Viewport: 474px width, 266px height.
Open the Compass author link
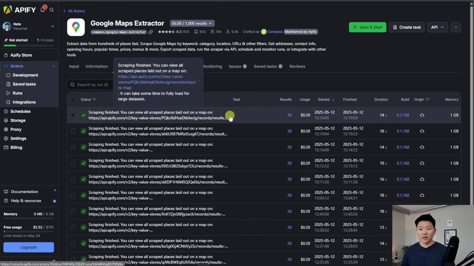(275, 32)
